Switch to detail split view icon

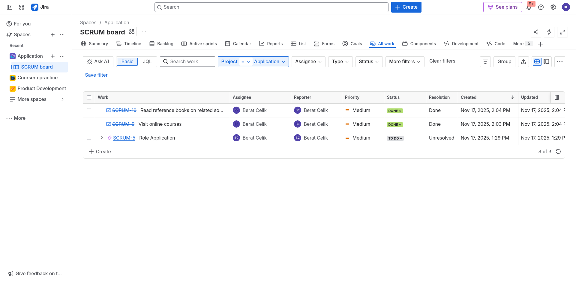point(546,62)
